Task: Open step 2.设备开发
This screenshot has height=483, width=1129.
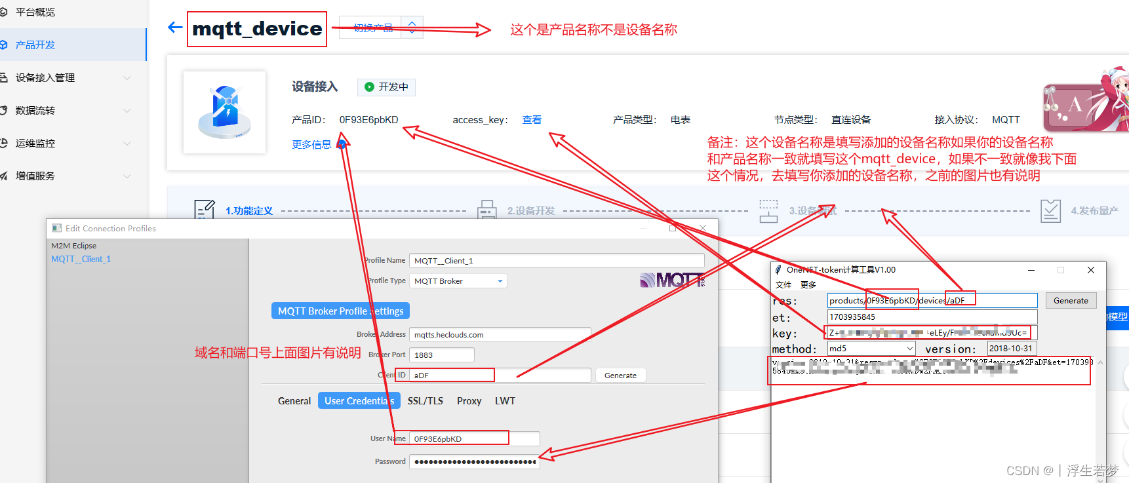Action: tap(531, 210)
